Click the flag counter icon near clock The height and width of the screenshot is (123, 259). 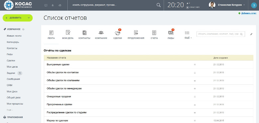click(x=188, y=3)
